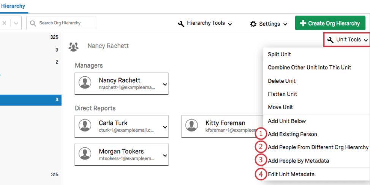Screen dimensions: 370x185
Task: Open the Unit Tools dropdown
Action: pos(347,40)
